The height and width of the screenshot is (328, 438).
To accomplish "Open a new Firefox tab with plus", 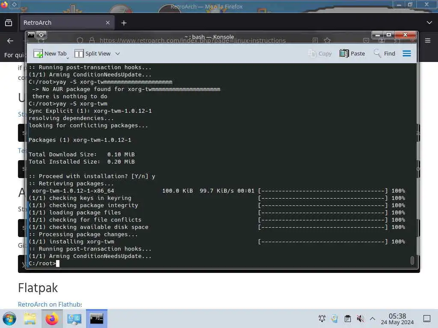I will [124, 23].
